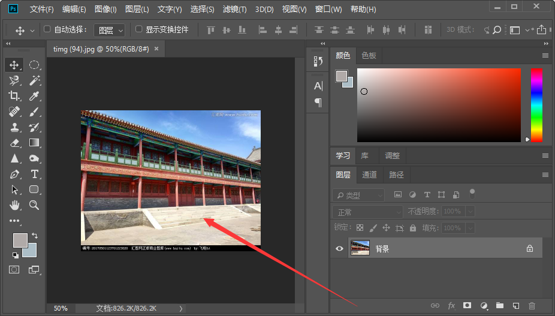Image resolution: width=555 pixels, height=316 pixels.
Task: Switch to the 通道 tab
Action: tap(369, 174)
